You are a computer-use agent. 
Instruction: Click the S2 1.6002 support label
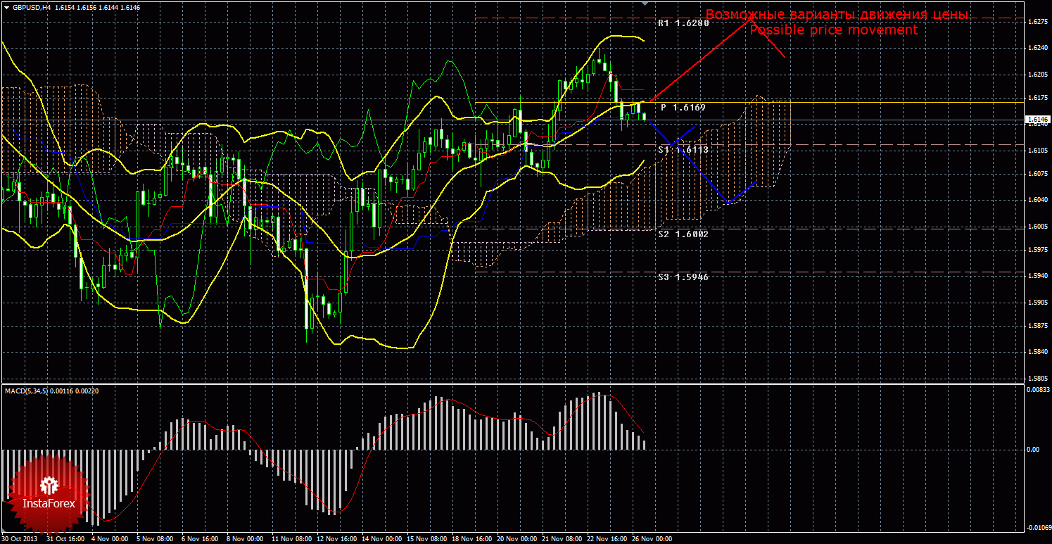coord(683,234)
